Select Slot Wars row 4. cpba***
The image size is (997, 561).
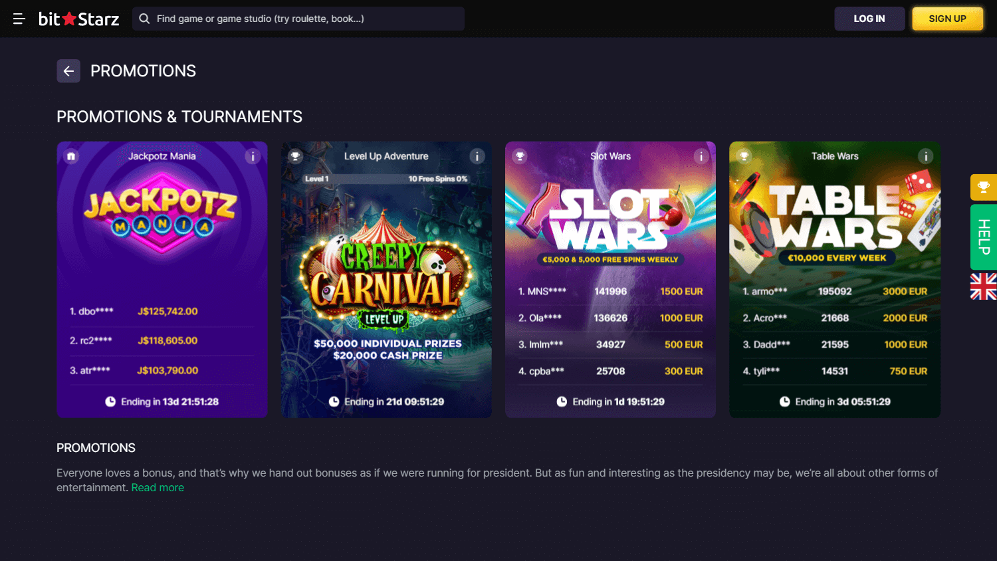point(610,371)
